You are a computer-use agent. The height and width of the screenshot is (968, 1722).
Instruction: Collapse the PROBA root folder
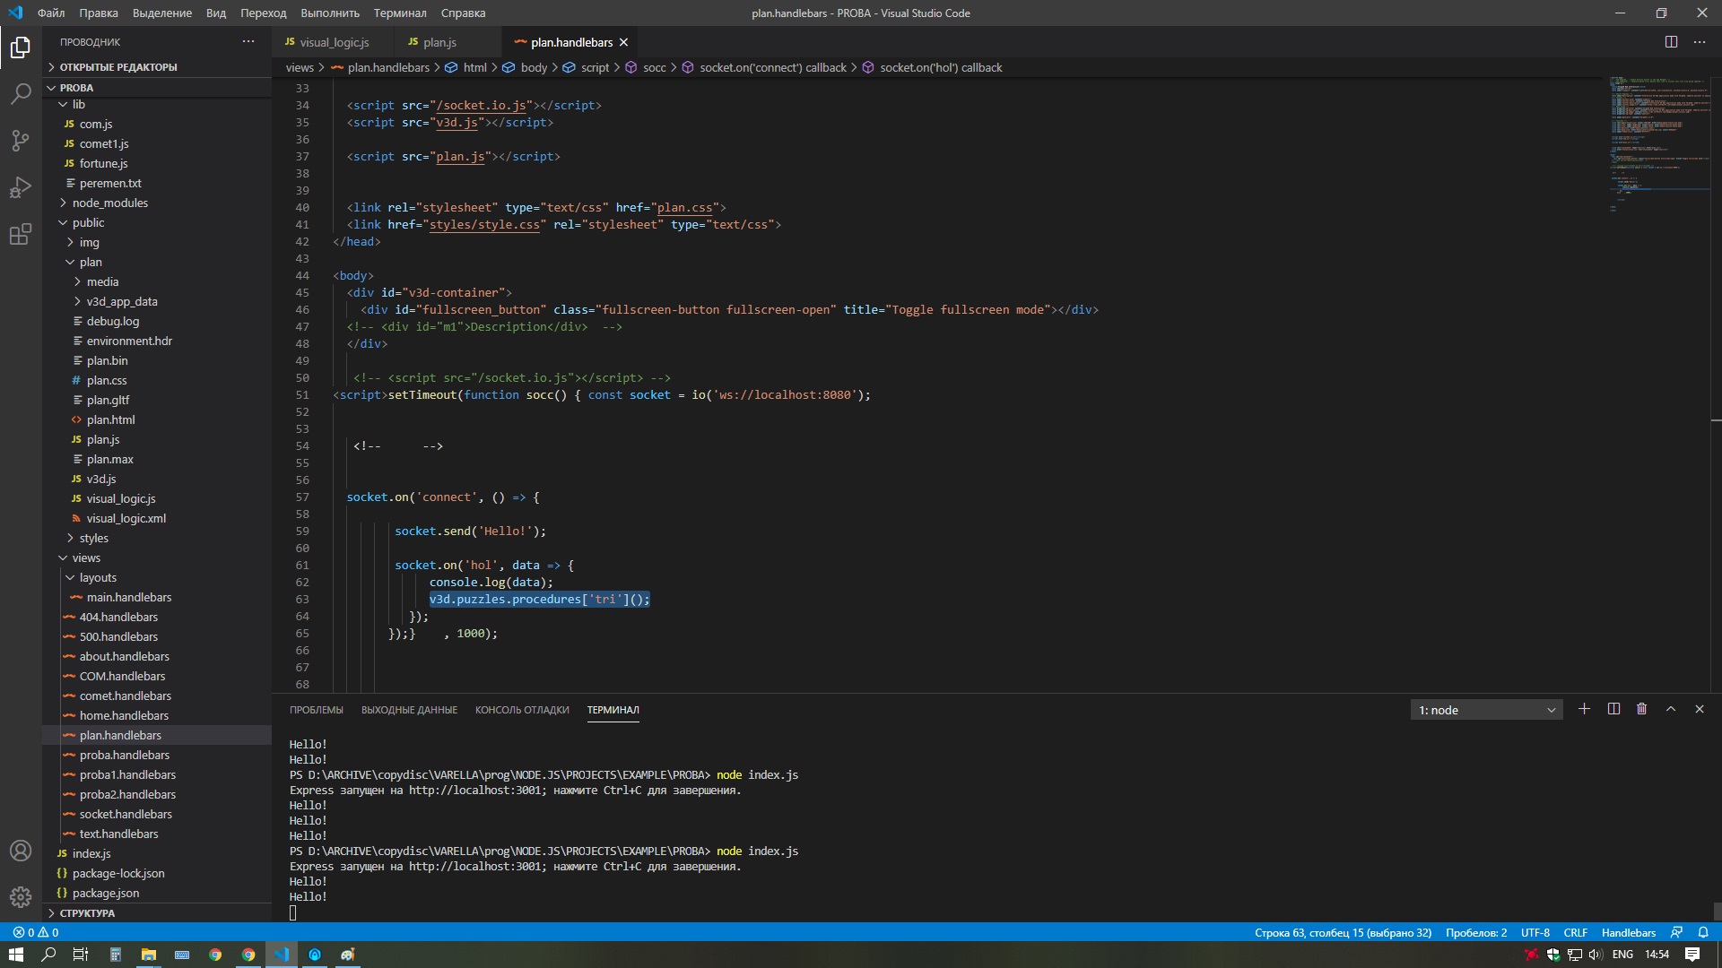[x=157, y=88]
